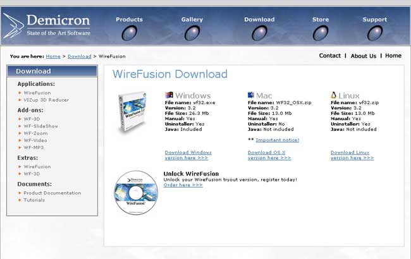This screenshot has width=411, height=259.
Task: Go to Home in the breadcrumb trail
Action: [53, 56]
